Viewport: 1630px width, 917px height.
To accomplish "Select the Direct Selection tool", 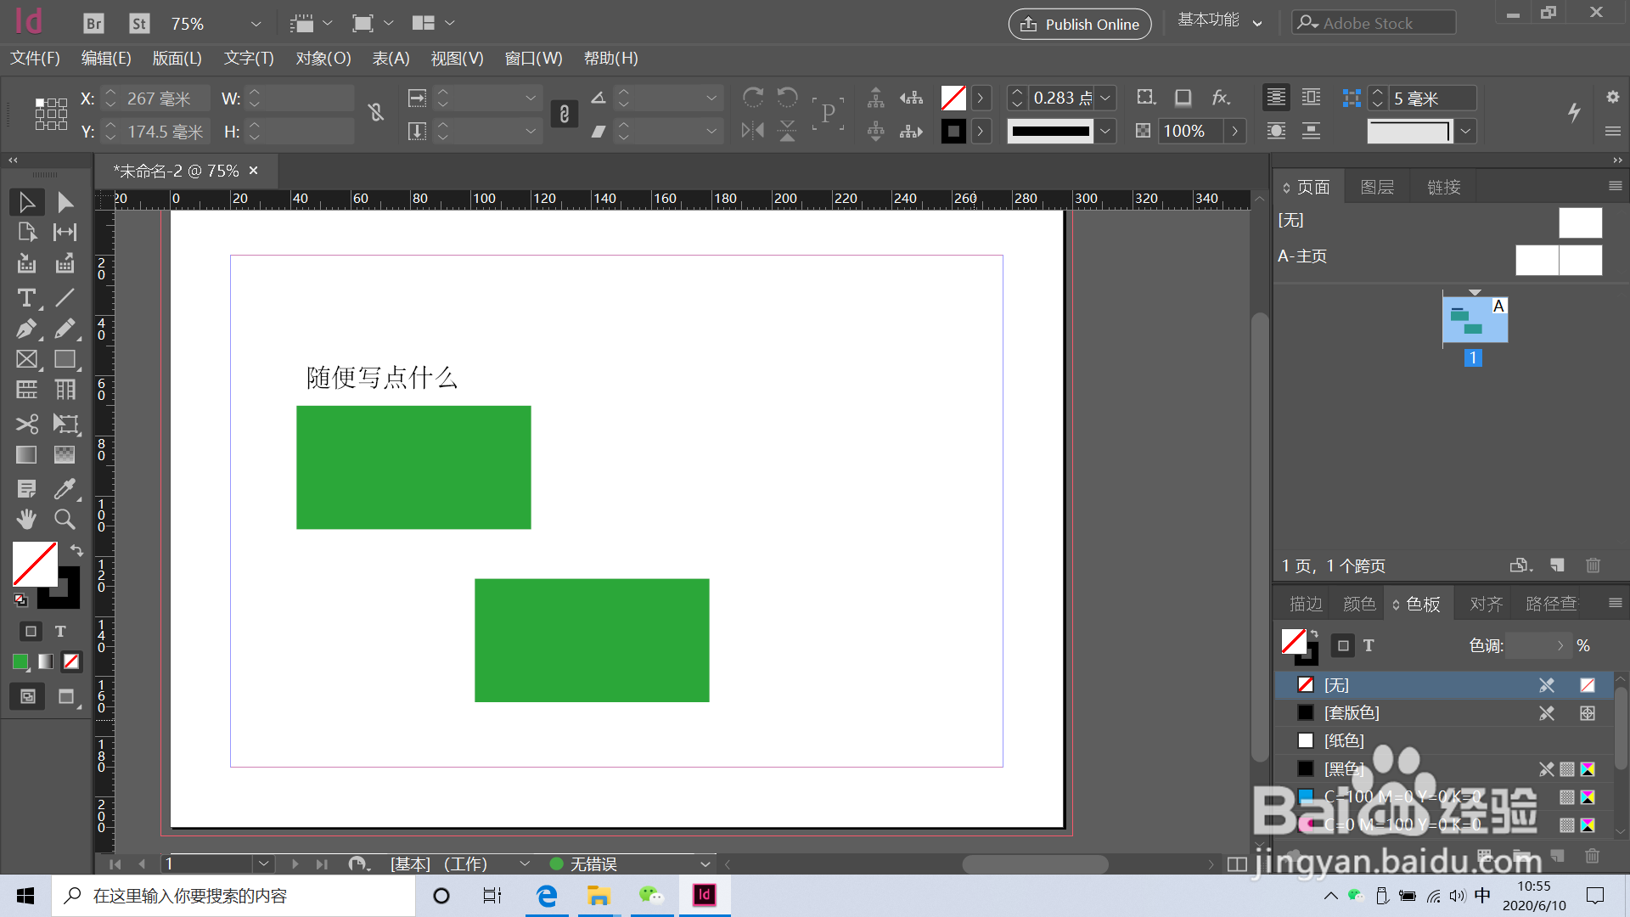I will [65, 202].
